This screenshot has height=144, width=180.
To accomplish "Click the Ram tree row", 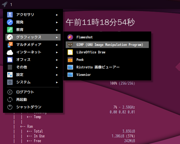I will [x=27, y=126].
